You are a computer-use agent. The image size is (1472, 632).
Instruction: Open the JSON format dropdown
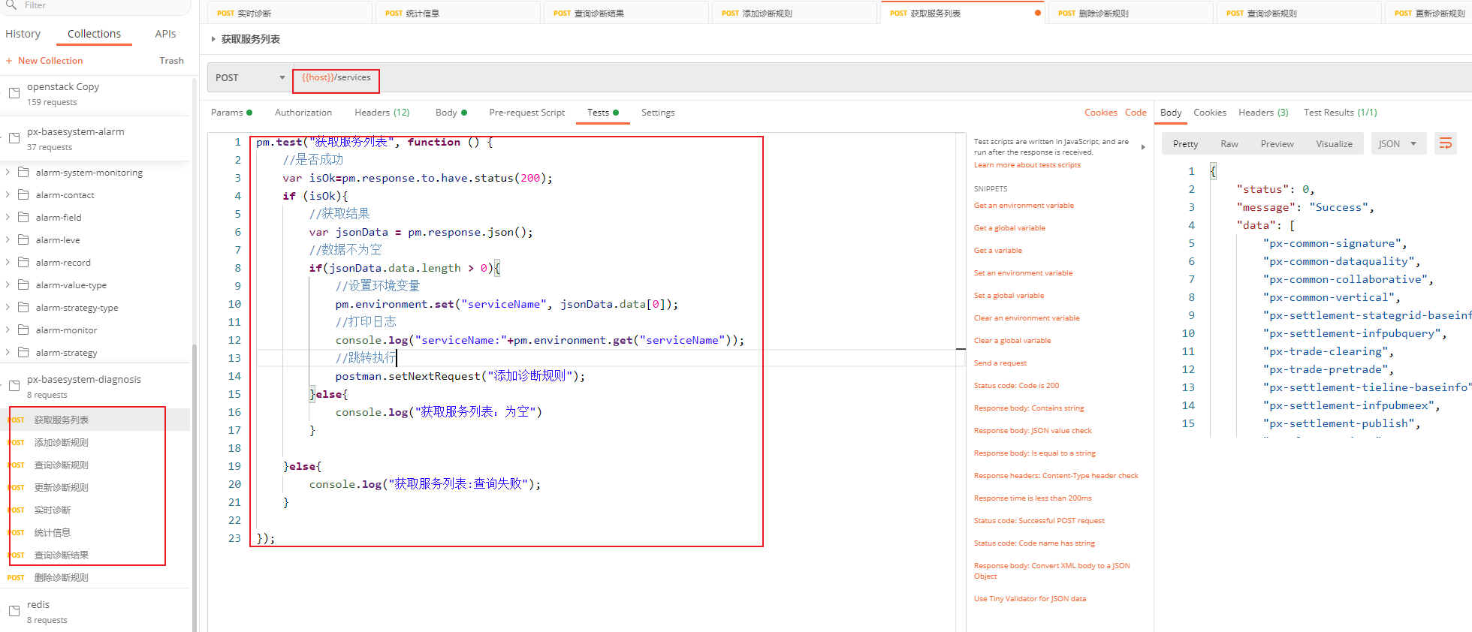(x=1398, y=143)
